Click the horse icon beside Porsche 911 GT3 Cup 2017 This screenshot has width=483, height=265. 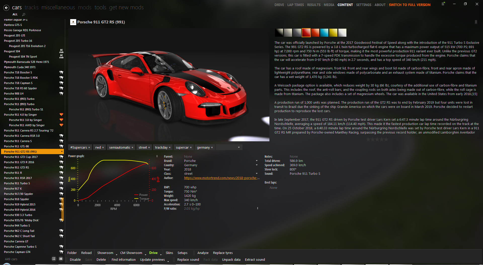[61, 157]
